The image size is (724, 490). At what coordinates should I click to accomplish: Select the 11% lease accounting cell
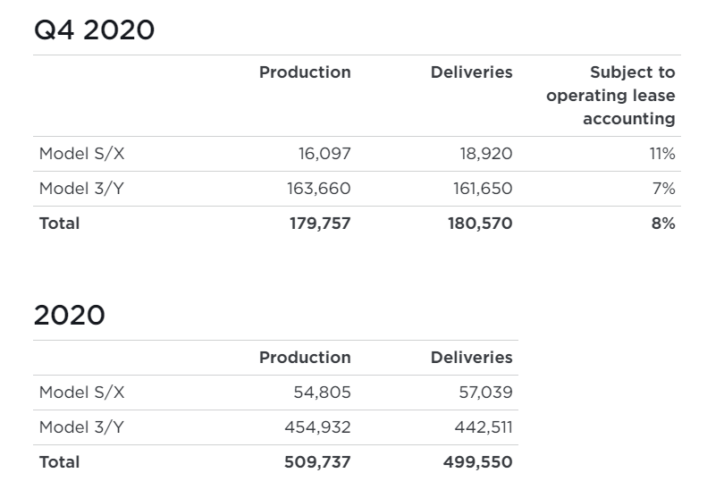point(661,154)
